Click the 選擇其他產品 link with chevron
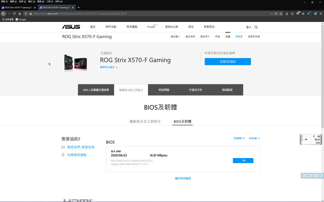This screenshot has height=202, width=324. click(x=109, y=67)
